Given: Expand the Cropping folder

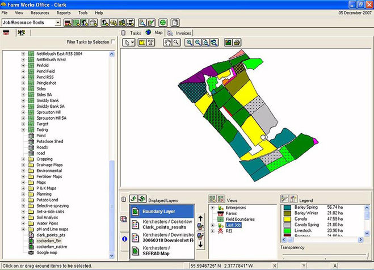Looking at the screenshot, I should coord(23,159).
